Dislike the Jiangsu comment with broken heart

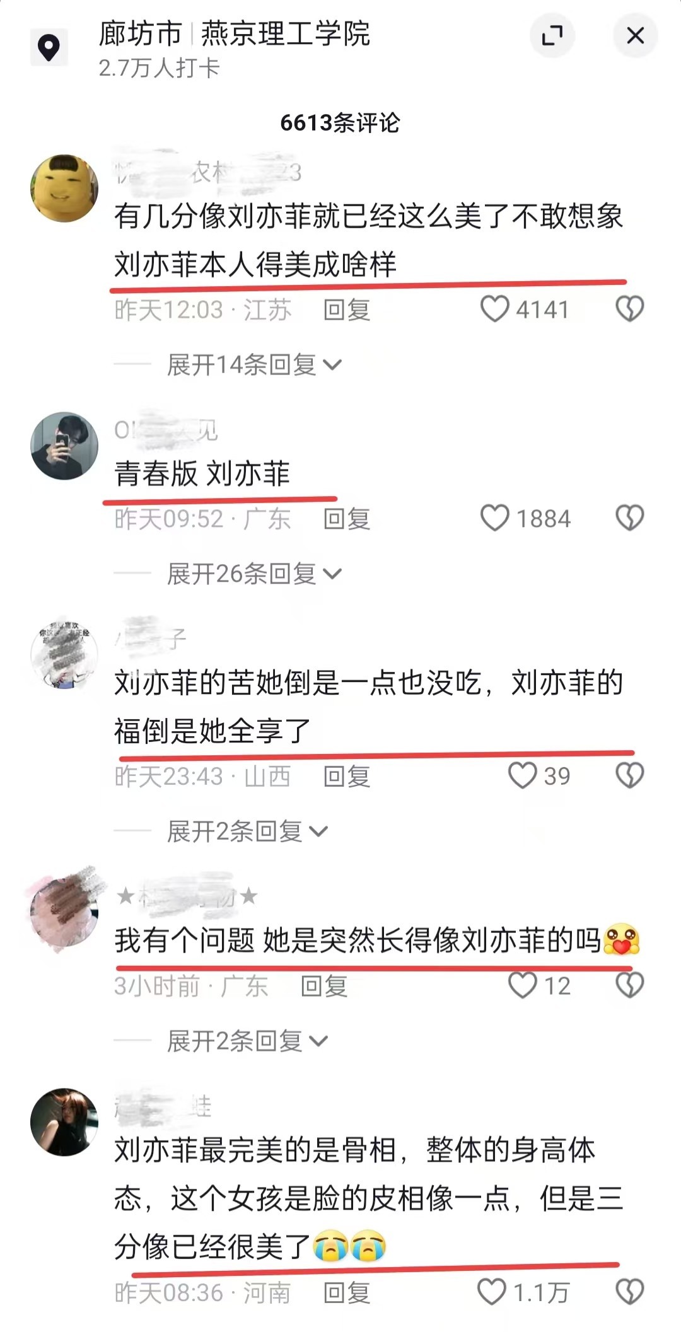(629, 309)
